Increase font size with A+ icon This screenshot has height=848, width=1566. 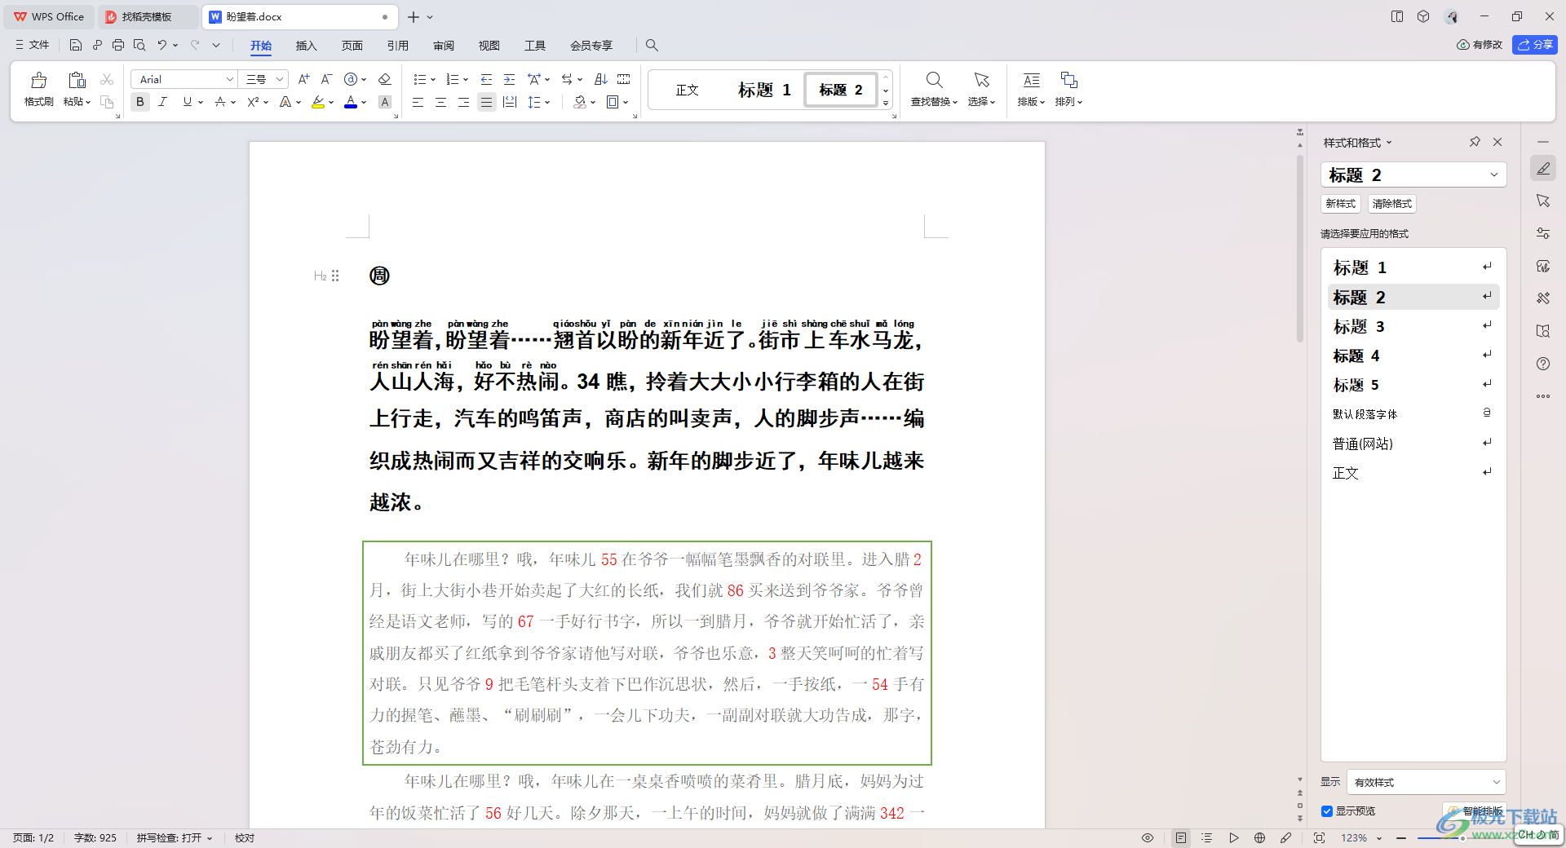click(x=303, y=79)
